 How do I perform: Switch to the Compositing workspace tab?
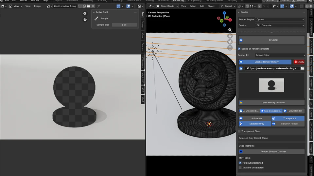click(x=195, y=1)
